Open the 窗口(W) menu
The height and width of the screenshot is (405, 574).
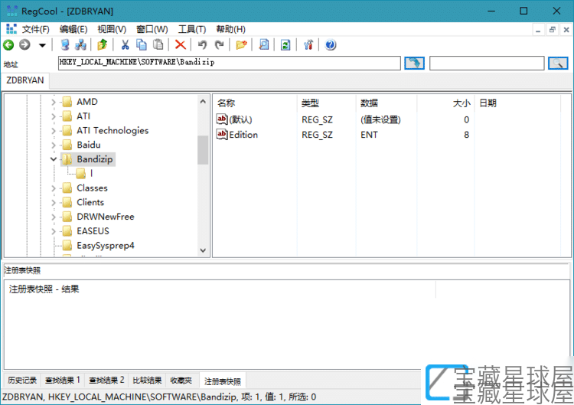point(152,29)
